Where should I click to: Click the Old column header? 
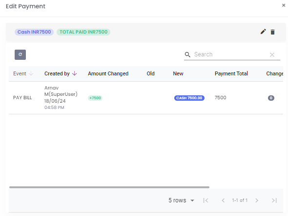click(x=150, y=73)
